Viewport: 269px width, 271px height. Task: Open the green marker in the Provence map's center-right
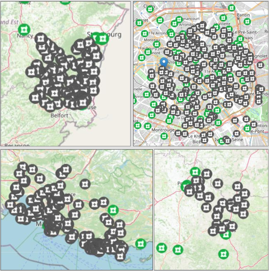click(113, 210)
